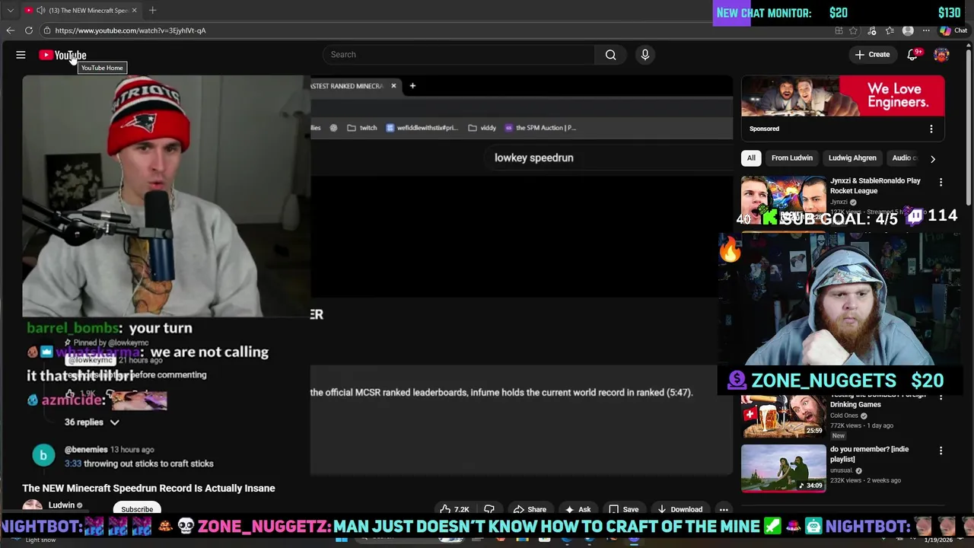Open the YouTube guide hamburger menu
The height and width of the screenshot is (548, 974).
(21, 55)
